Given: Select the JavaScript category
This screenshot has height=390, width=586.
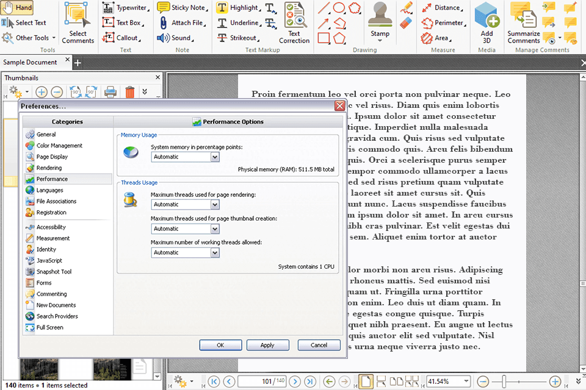Looking at the screenshot, I should [49, 260].
